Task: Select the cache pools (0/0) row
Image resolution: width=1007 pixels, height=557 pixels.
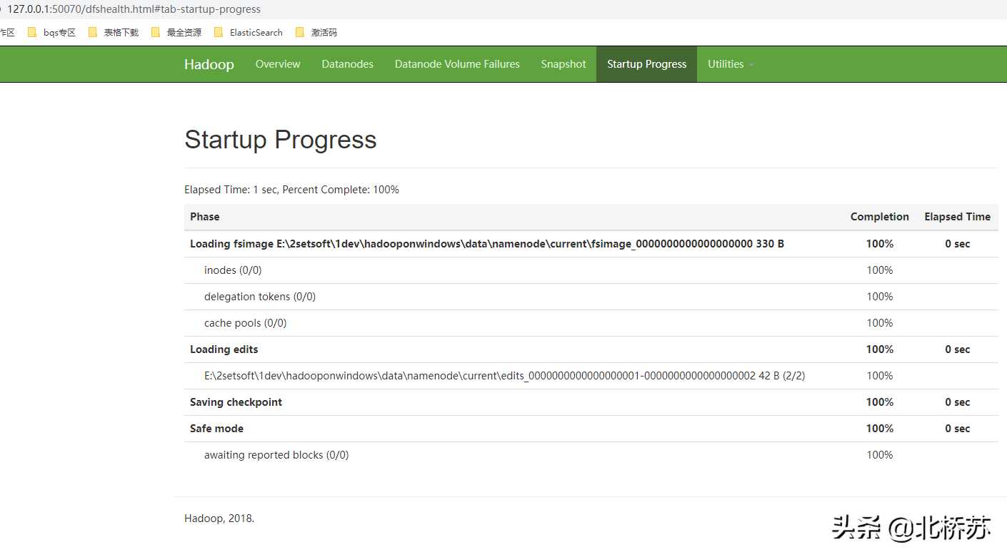Action: coord(591,323)
